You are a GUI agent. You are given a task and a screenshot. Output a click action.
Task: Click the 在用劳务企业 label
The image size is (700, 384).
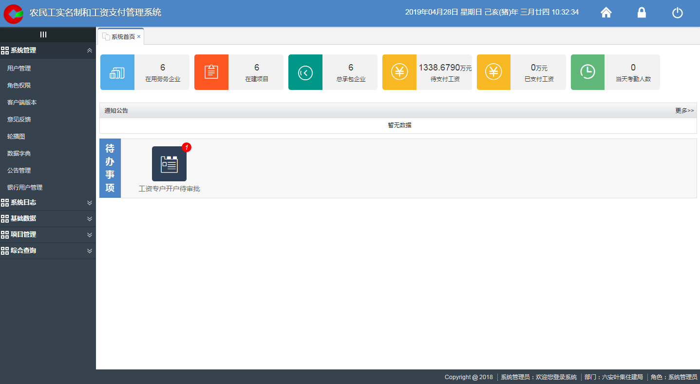pos(163,79)
